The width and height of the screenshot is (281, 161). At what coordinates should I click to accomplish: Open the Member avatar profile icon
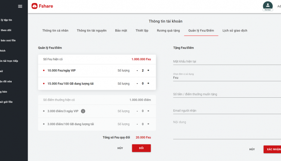coord(268,6)
